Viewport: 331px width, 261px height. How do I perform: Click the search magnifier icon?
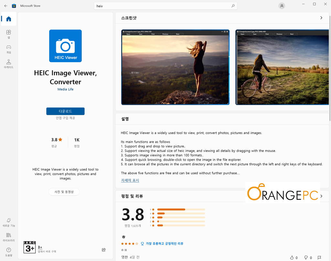point(233,6)
